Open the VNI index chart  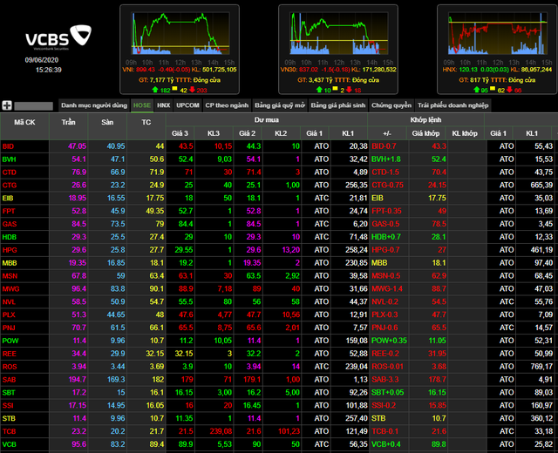180,37
